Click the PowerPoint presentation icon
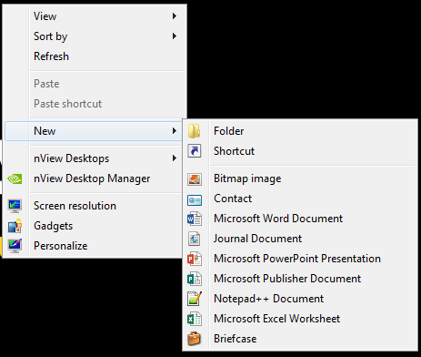Screen dimensions: 421x357 [195, 259]
